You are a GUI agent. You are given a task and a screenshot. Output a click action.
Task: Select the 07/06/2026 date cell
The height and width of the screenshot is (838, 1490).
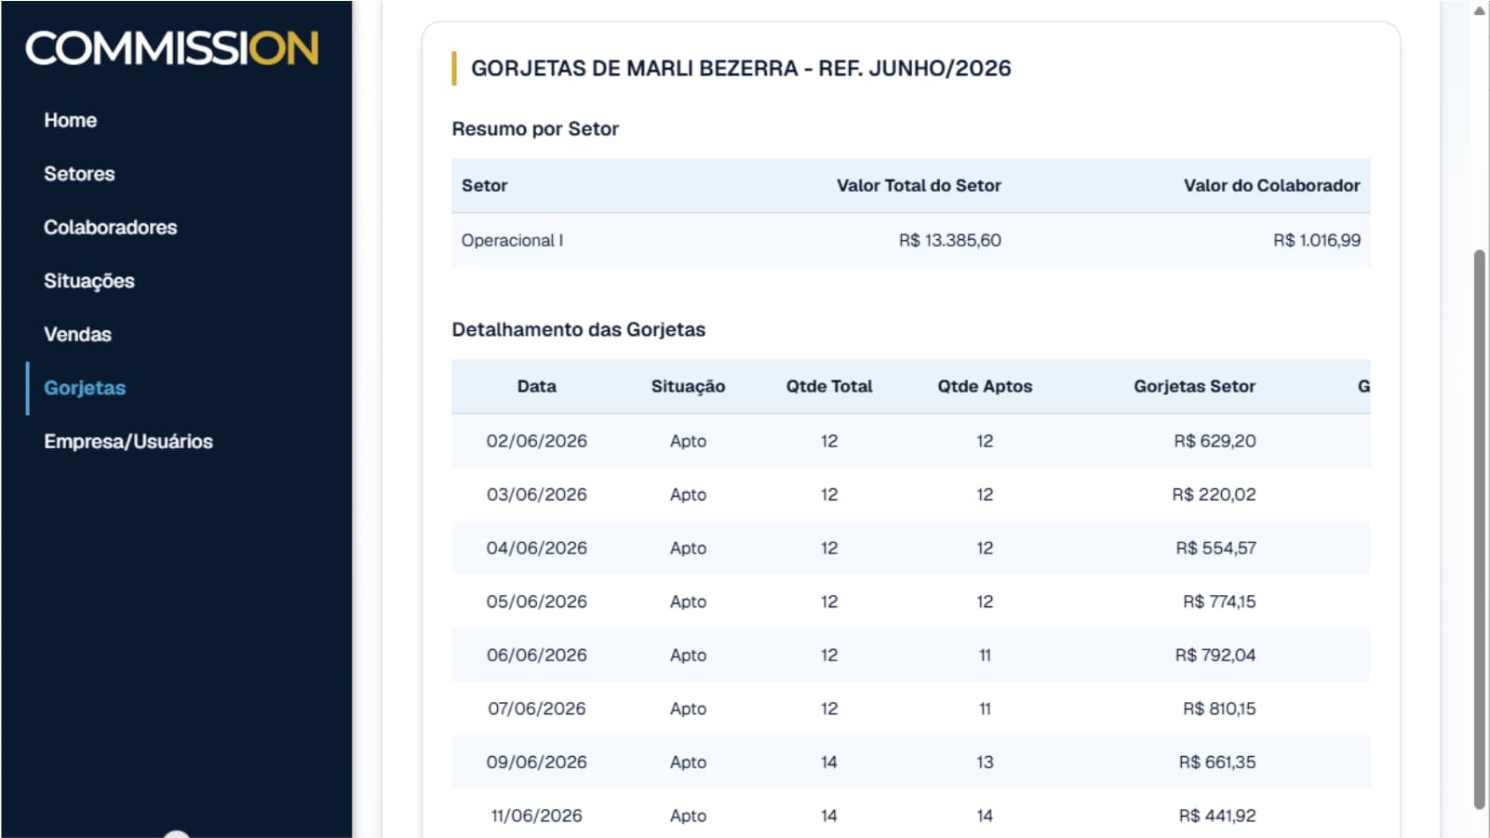click(537, 709)
